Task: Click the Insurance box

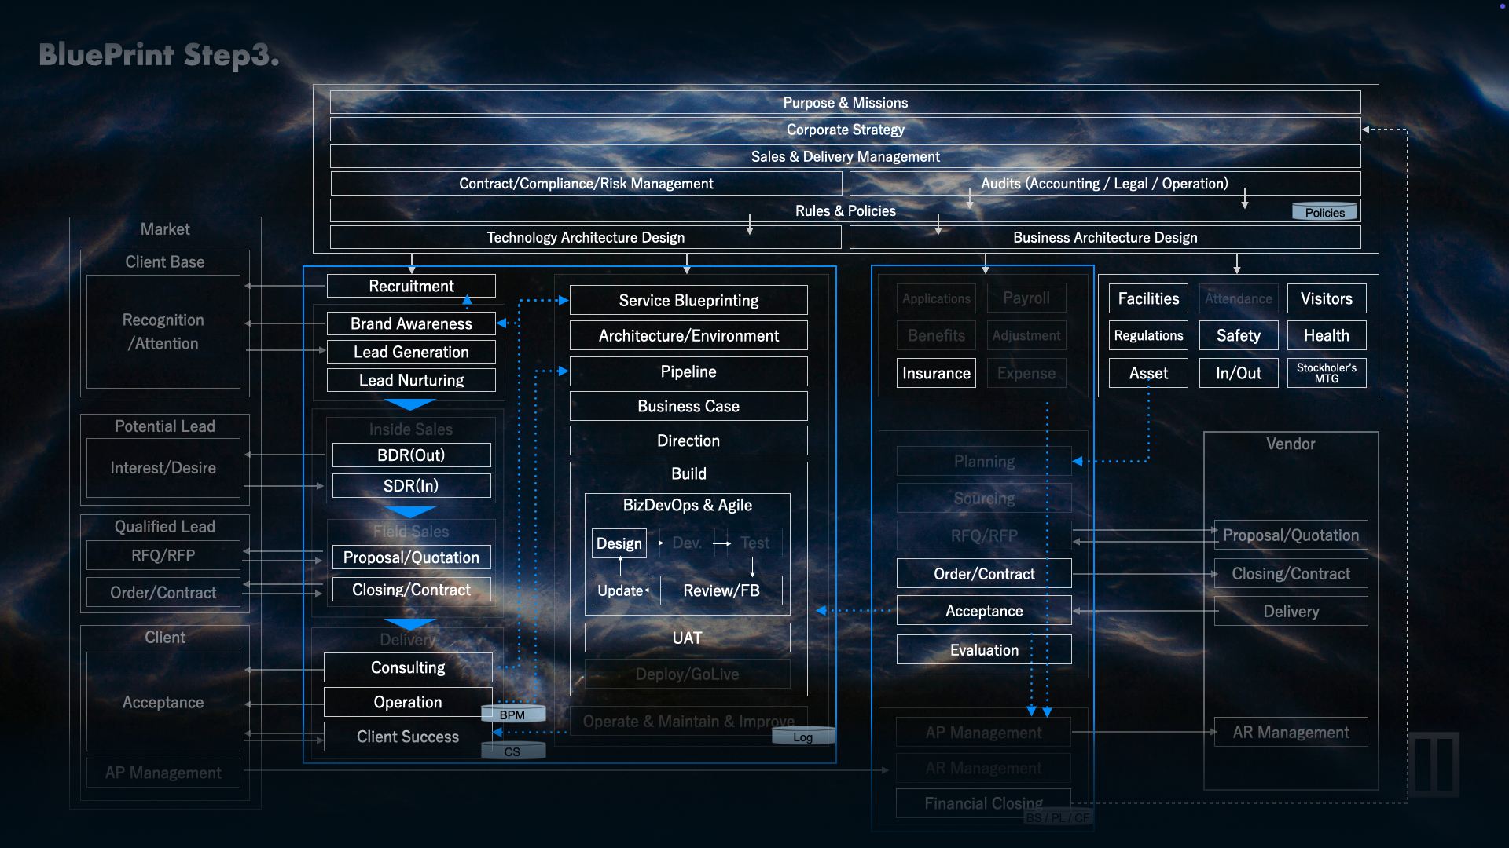Action: 936,373
